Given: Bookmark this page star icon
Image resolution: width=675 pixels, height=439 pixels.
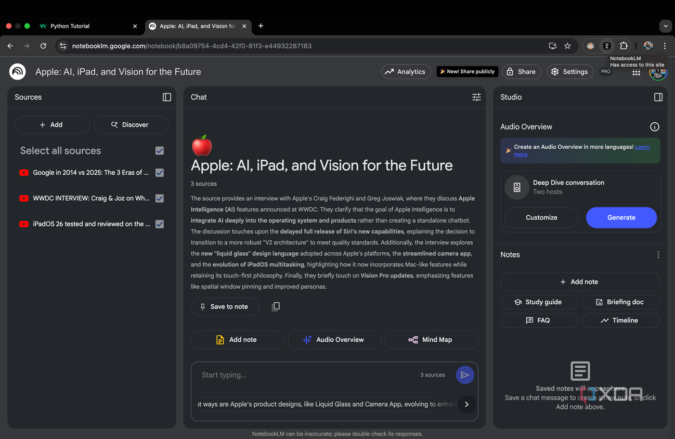Looking at the screenshot, I should pos(567,46).
